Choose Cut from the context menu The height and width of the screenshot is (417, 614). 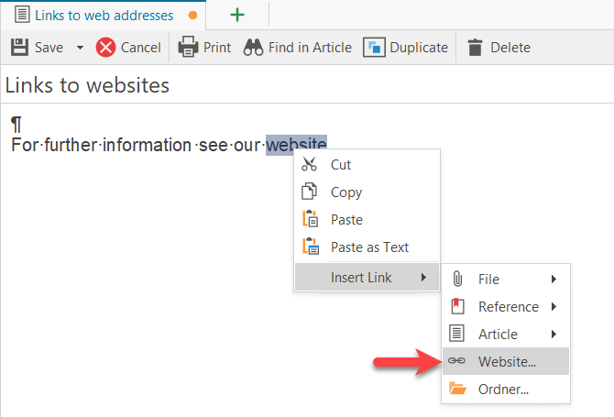[x=340, y=165]
